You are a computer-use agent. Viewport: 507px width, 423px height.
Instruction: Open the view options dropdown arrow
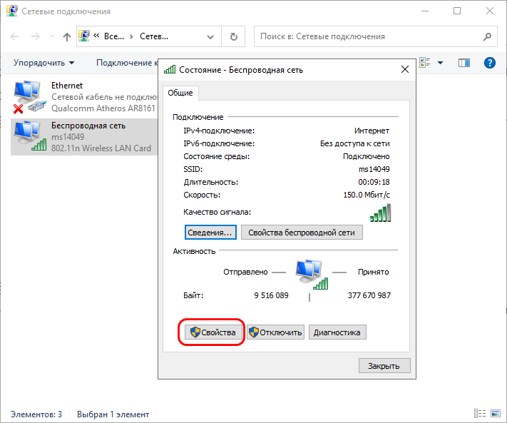440,63
